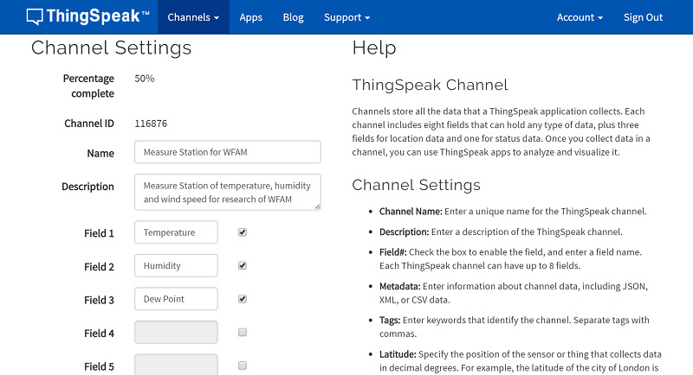Click the disabled Field 4 input box
Screen dimensions: 693x375
(176, 333)
